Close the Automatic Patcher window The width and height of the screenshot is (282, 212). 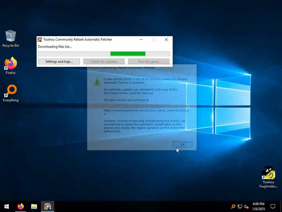point(166,39)
